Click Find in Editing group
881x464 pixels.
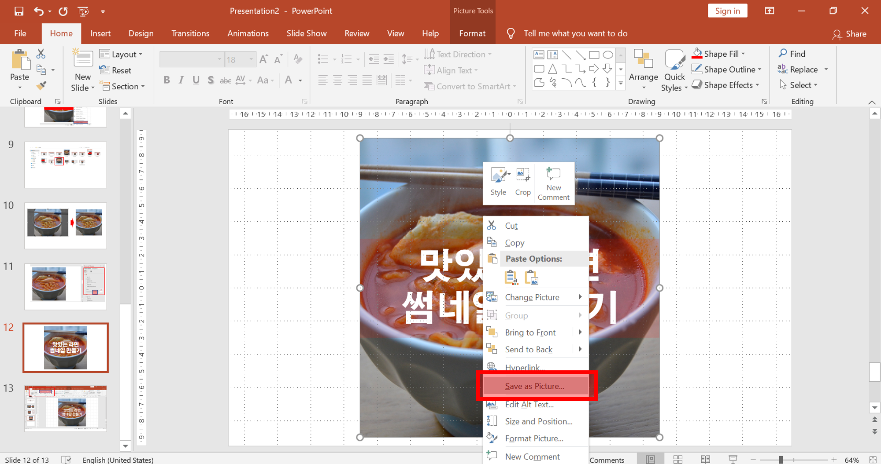coord(792,54)
